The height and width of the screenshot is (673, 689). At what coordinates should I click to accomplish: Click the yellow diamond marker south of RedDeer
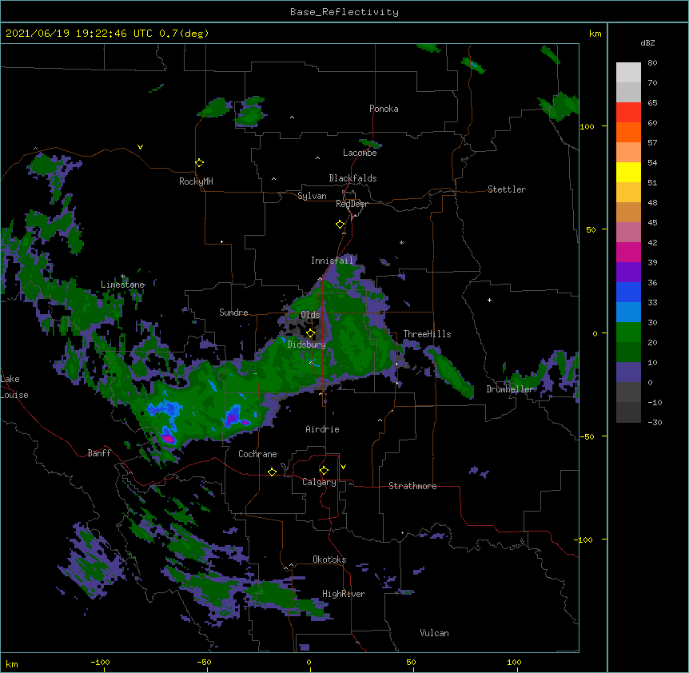click(340, 225)
